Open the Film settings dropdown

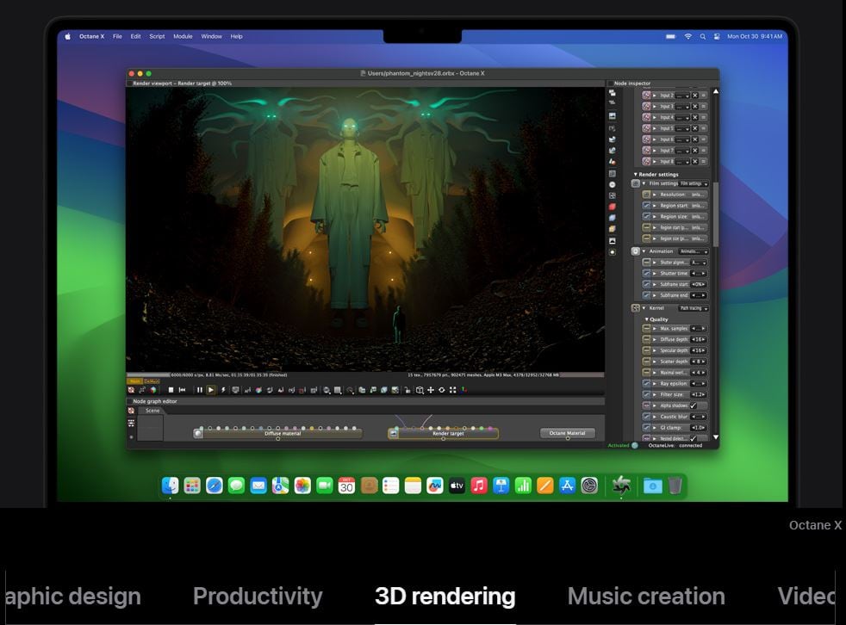click(x=694, y=183)
